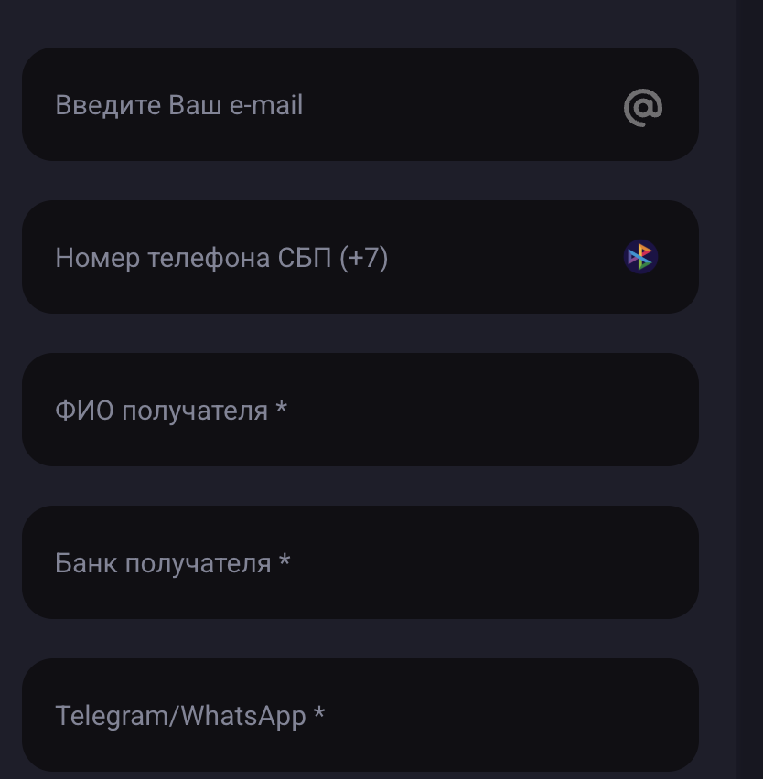Screen dimensions: 763x779
Task: Click the @ icon in the e-mail field
Action: pyautogui.click(x=643, y=106)
